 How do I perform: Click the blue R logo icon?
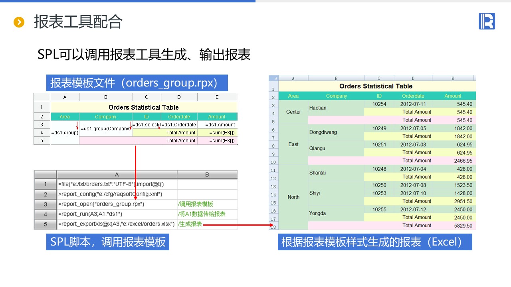487,21
